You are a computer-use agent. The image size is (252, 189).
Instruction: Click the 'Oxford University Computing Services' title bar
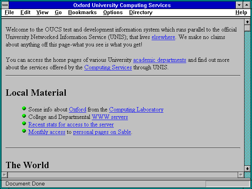122,5
